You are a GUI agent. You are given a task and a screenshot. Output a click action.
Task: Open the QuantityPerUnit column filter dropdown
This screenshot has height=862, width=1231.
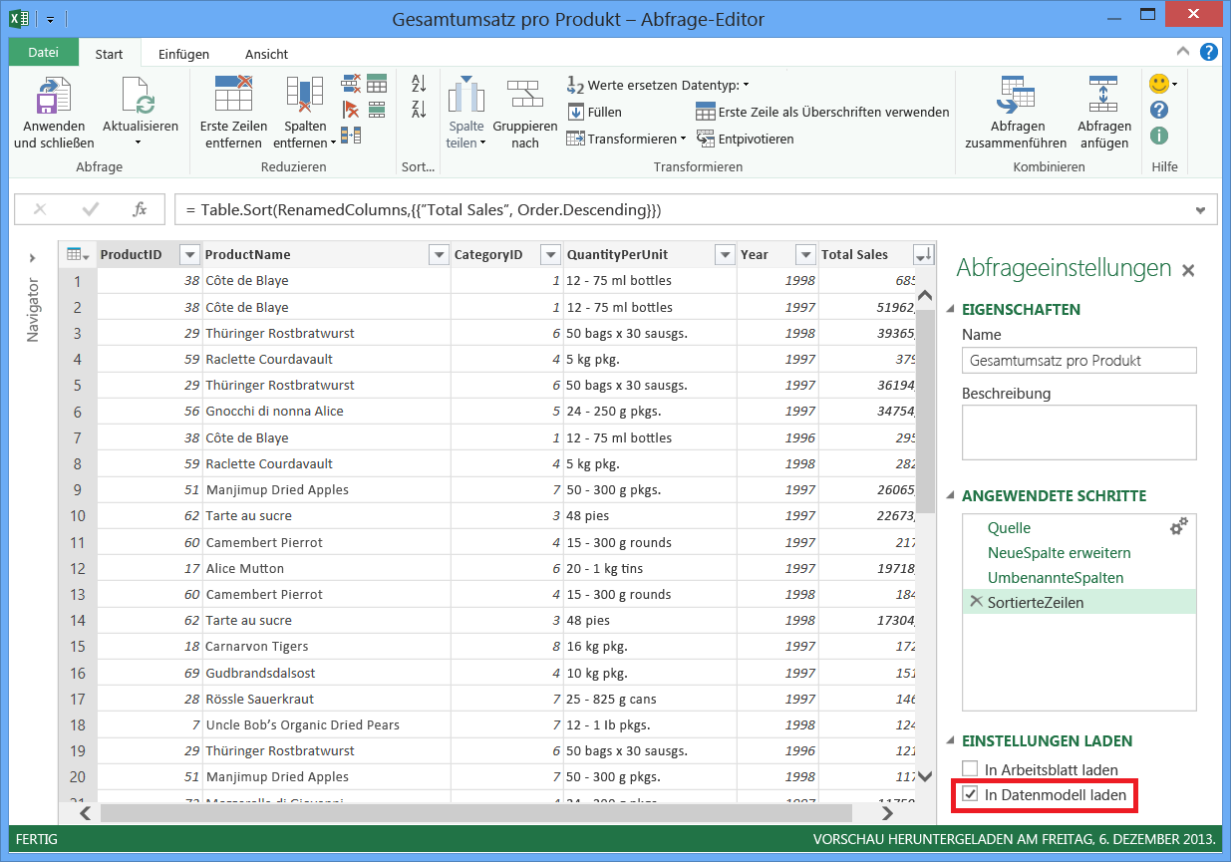pos(726,255)
